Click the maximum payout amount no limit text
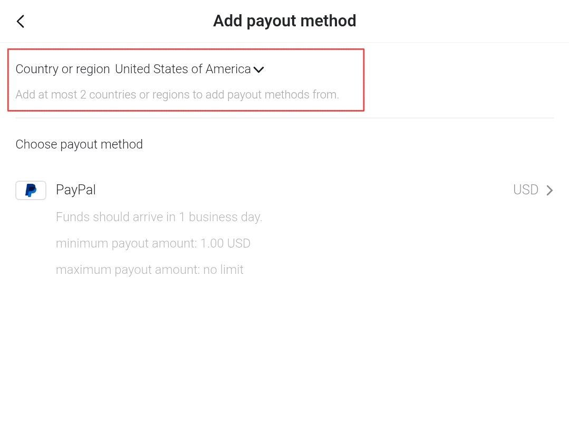Image resolution: width=569 pixels, height=434 pixels. point(150,270)
